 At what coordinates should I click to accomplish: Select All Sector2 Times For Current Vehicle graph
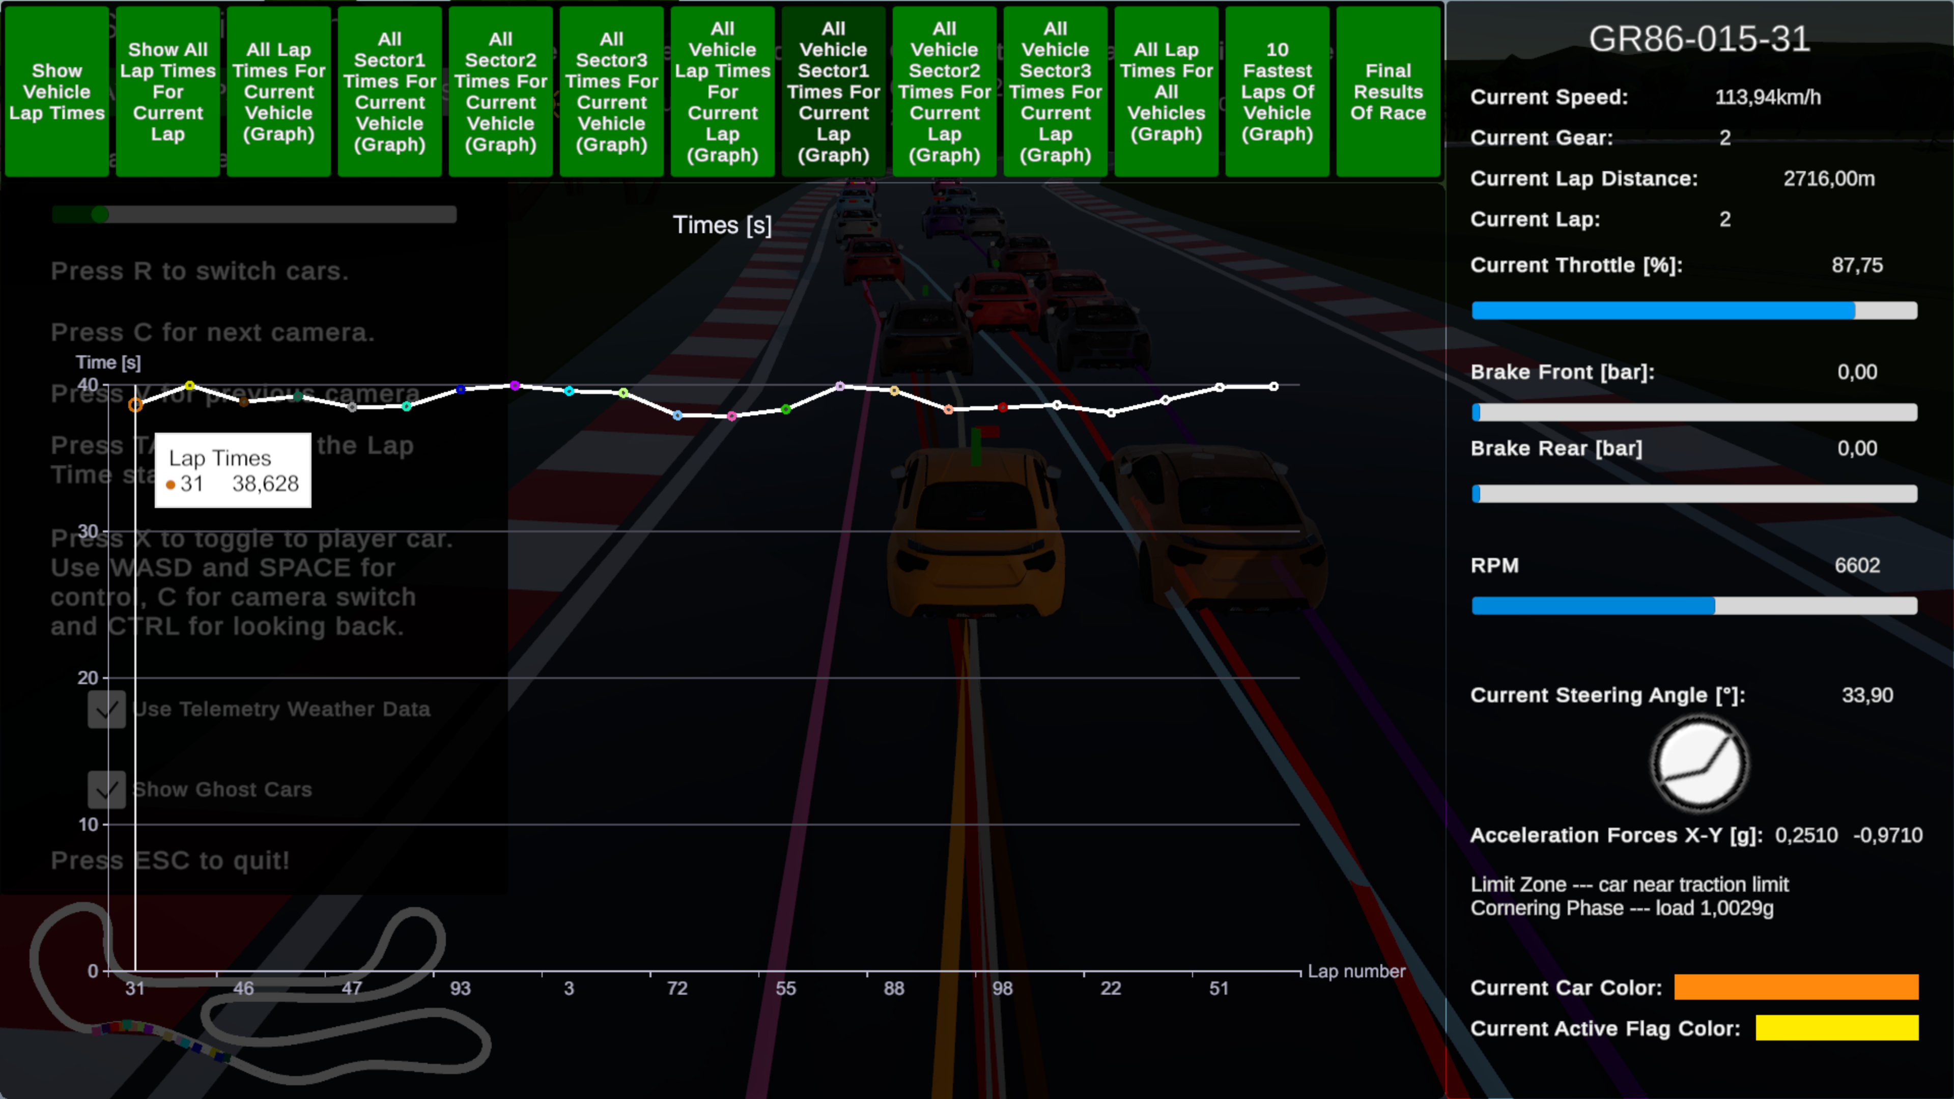[501, 92]
